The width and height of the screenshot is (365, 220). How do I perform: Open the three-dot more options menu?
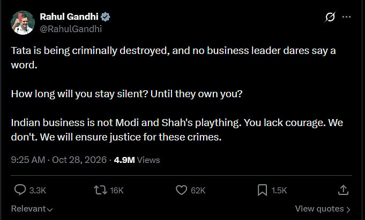tap(346, 17)
